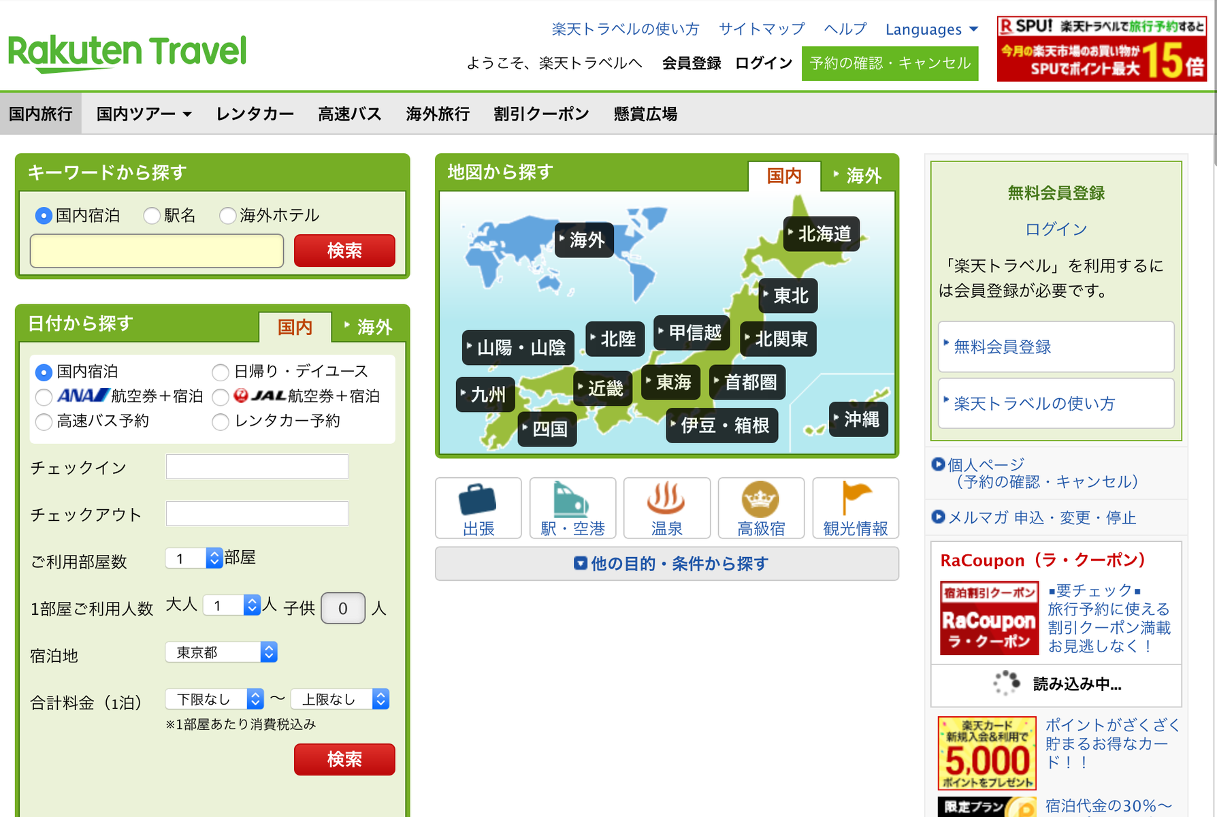Open the 宿泊地 東京都 dropdown
The width and height of the screenshot is (1217, 817).
(x=221, y=652)
